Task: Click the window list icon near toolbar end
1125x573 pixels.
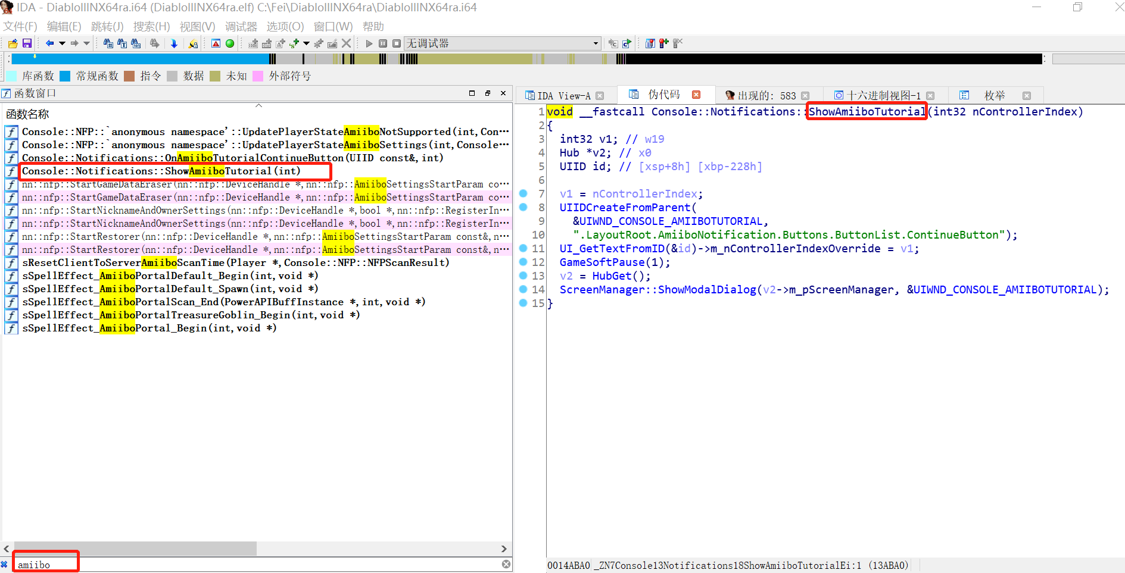Action: (x=650, y=43)
